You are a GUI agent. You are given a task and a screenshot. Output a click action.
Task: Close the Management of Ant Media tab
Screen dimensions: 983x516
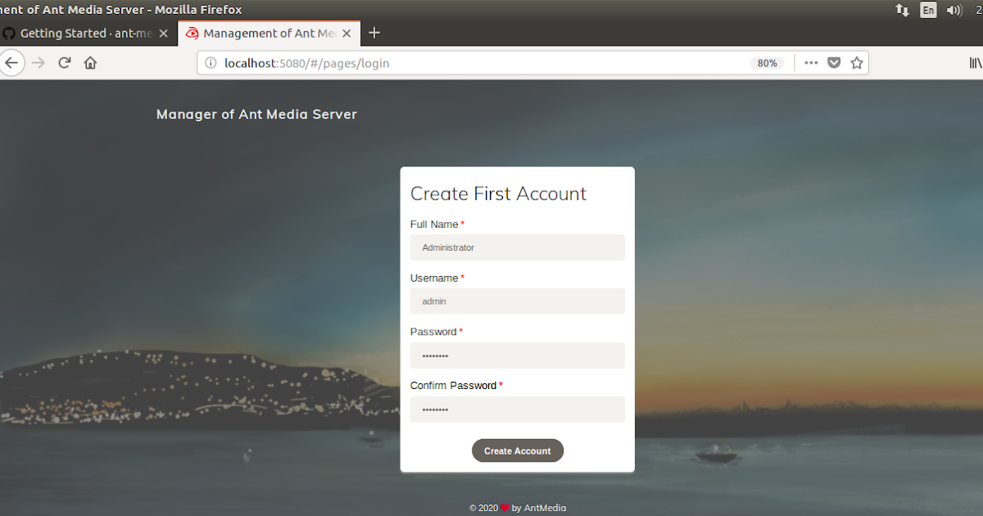pyautogui.click(x=347, y=34)
